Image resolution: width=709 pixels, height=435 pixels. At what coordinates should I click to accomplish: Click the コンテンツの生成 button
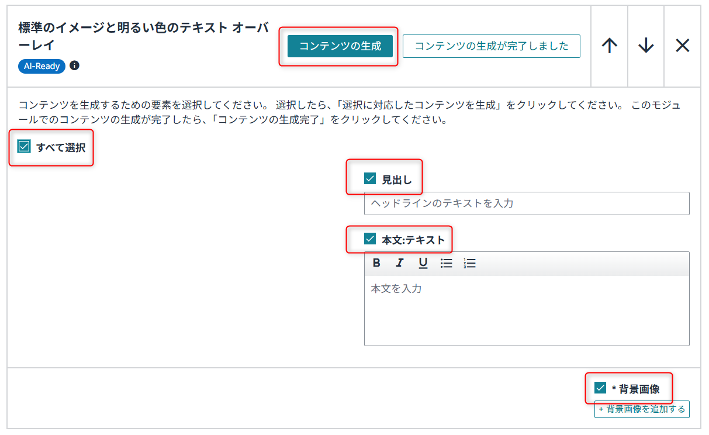point(340,46)
